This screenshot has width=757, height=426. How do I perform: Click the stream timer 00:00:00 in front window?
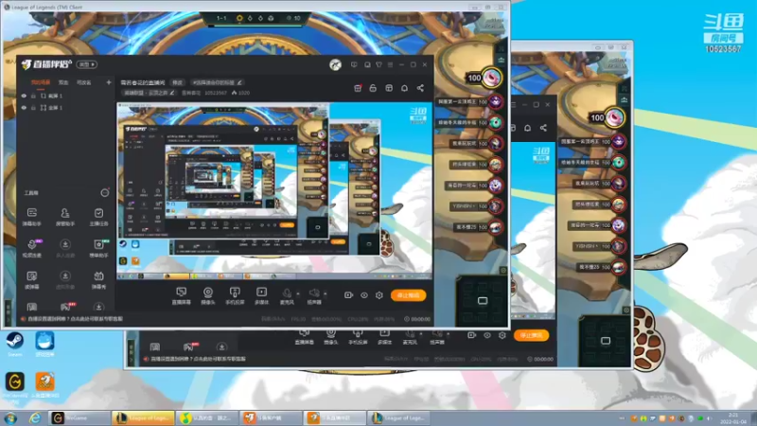point(417,319)
